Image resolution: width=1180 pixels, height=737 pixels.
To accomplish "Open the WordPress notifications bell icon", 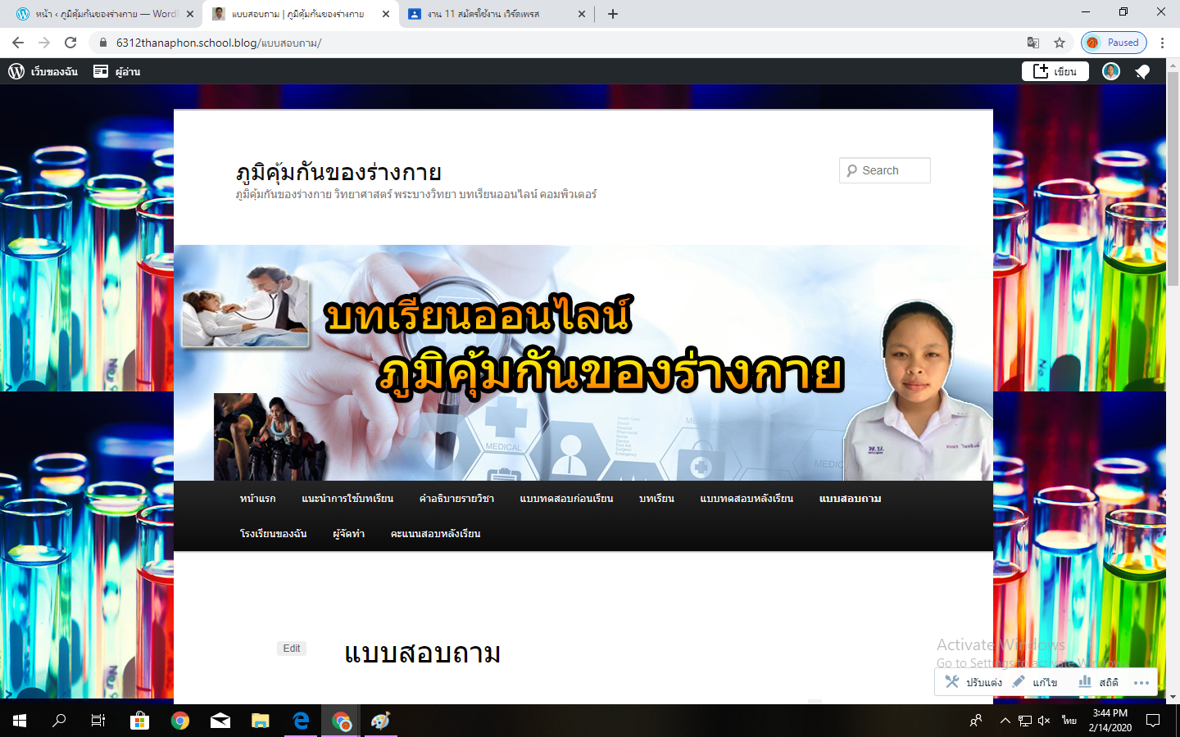I will tap(1142, 72).
